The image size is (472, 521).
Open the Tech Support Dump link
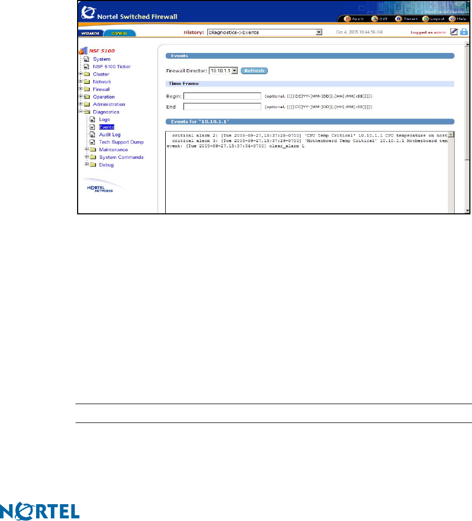[121, 142]
